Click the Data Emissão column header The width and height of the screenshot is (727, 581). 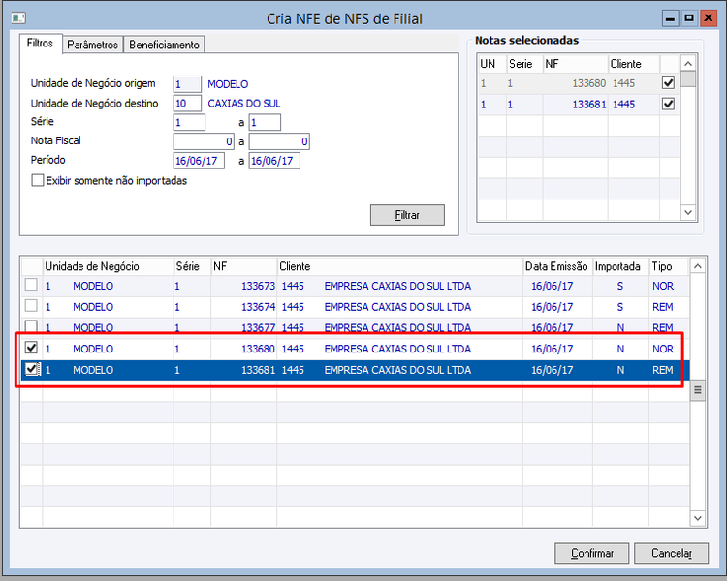point(557,266)
